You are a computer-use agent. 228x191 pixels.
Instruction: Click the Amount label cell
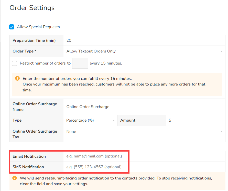coord(128,120)
